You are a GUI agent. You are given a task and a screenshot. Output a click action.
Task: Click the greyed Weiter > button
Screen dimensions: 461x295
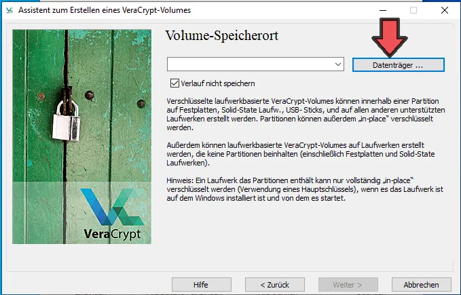348,284
